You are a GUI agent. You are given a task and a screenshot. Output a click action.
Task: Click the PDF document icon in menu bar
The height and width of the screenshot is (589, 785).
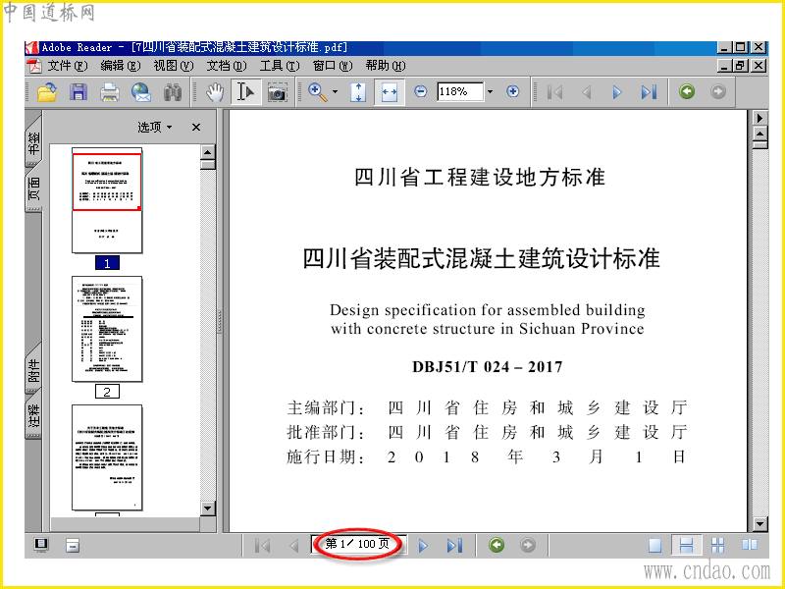34,66
